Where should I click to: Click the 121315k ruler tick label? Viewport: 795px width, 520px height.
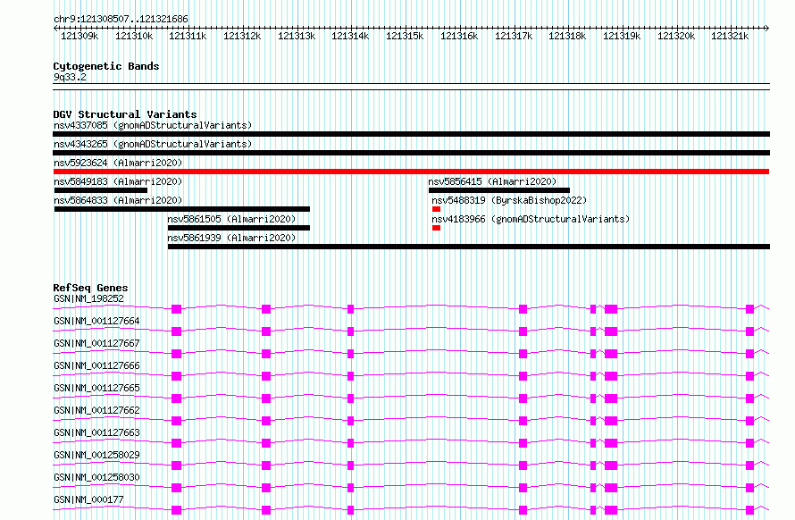405,36
